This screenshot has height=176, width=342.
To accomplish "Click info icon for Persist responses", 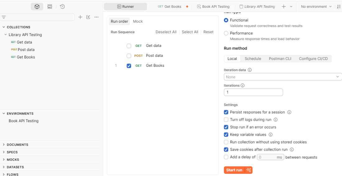I will tap(289, 112).
